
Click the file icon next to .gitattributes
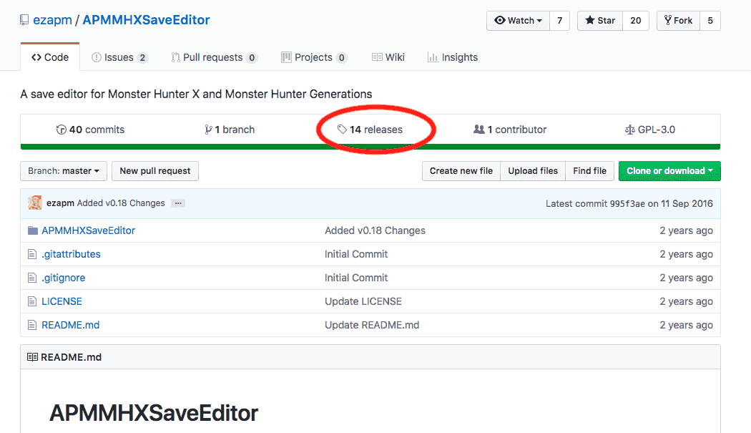click(x=32, y=254)
